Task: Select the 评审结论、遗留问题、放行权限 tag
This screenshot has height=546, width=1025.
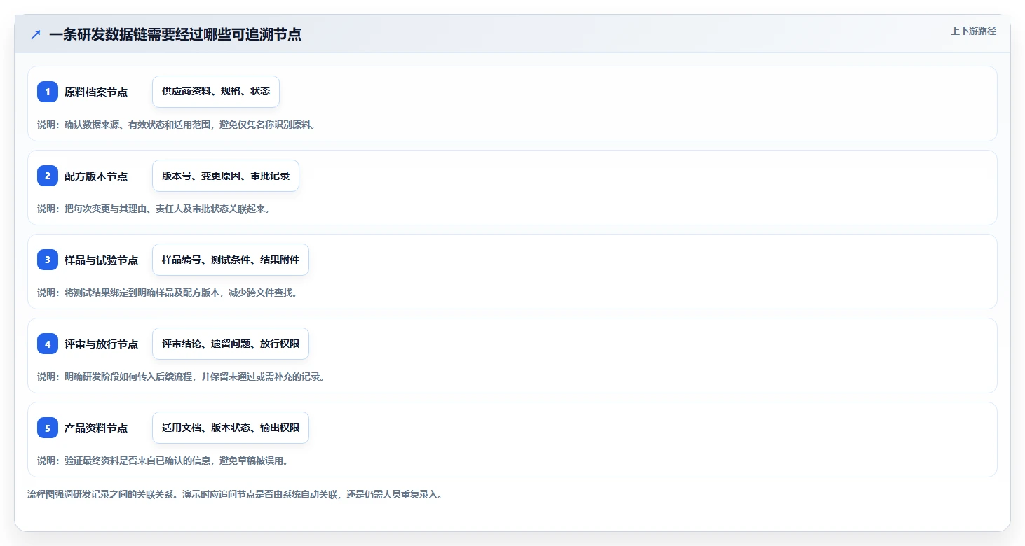Action: [x=231, y=344]
